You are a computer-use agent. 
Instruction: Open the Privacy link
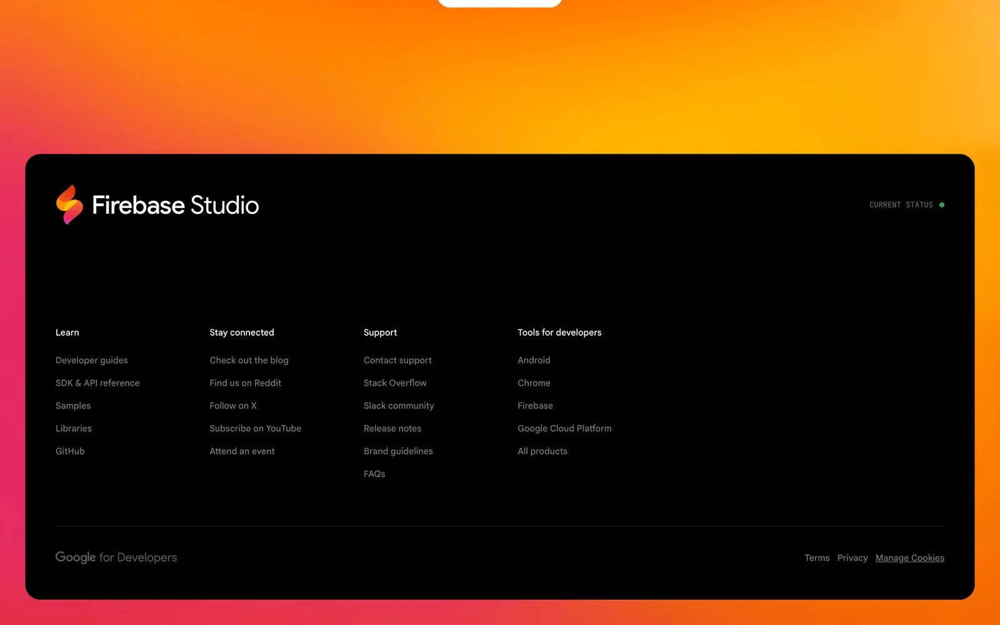852,558
